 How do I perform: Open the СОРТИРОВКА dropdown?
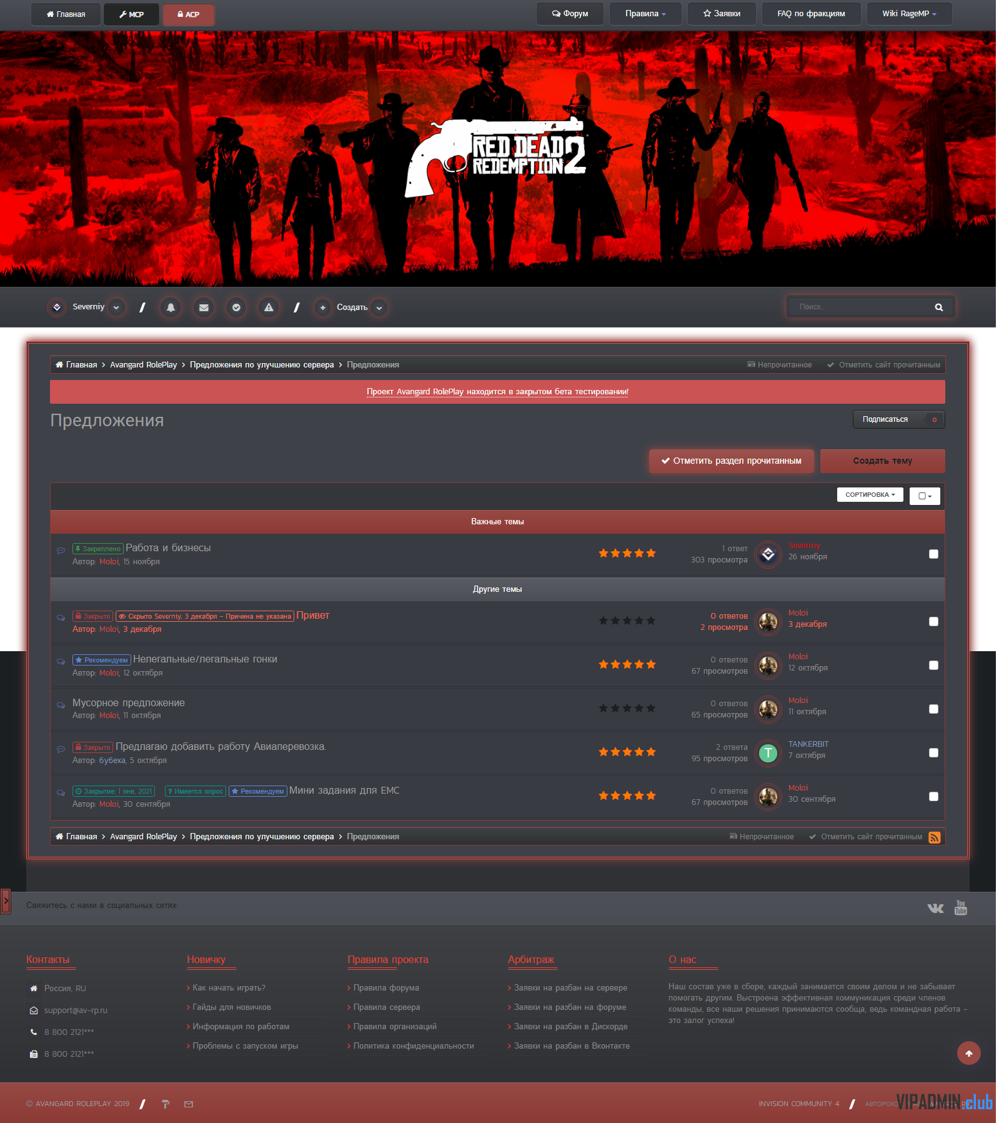click(870, 495)
